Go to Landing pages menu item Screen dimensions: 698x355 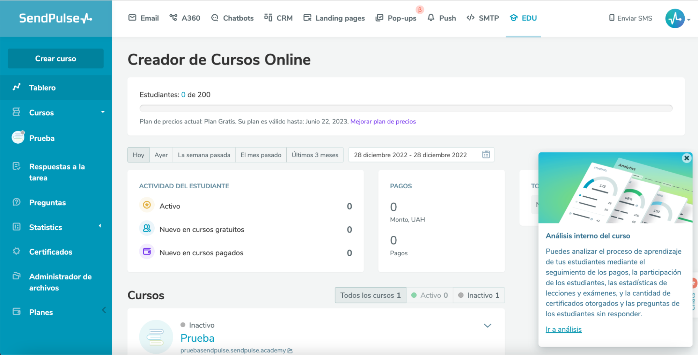[334, 18]
